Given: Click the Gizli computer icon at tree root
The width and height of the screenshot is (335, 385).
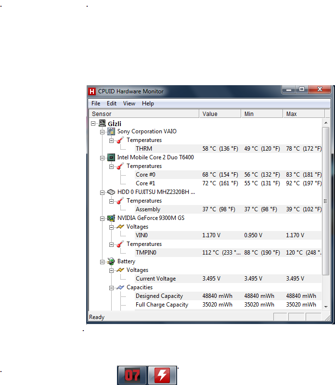Looking at the screenshot, I should pos(102,123).
